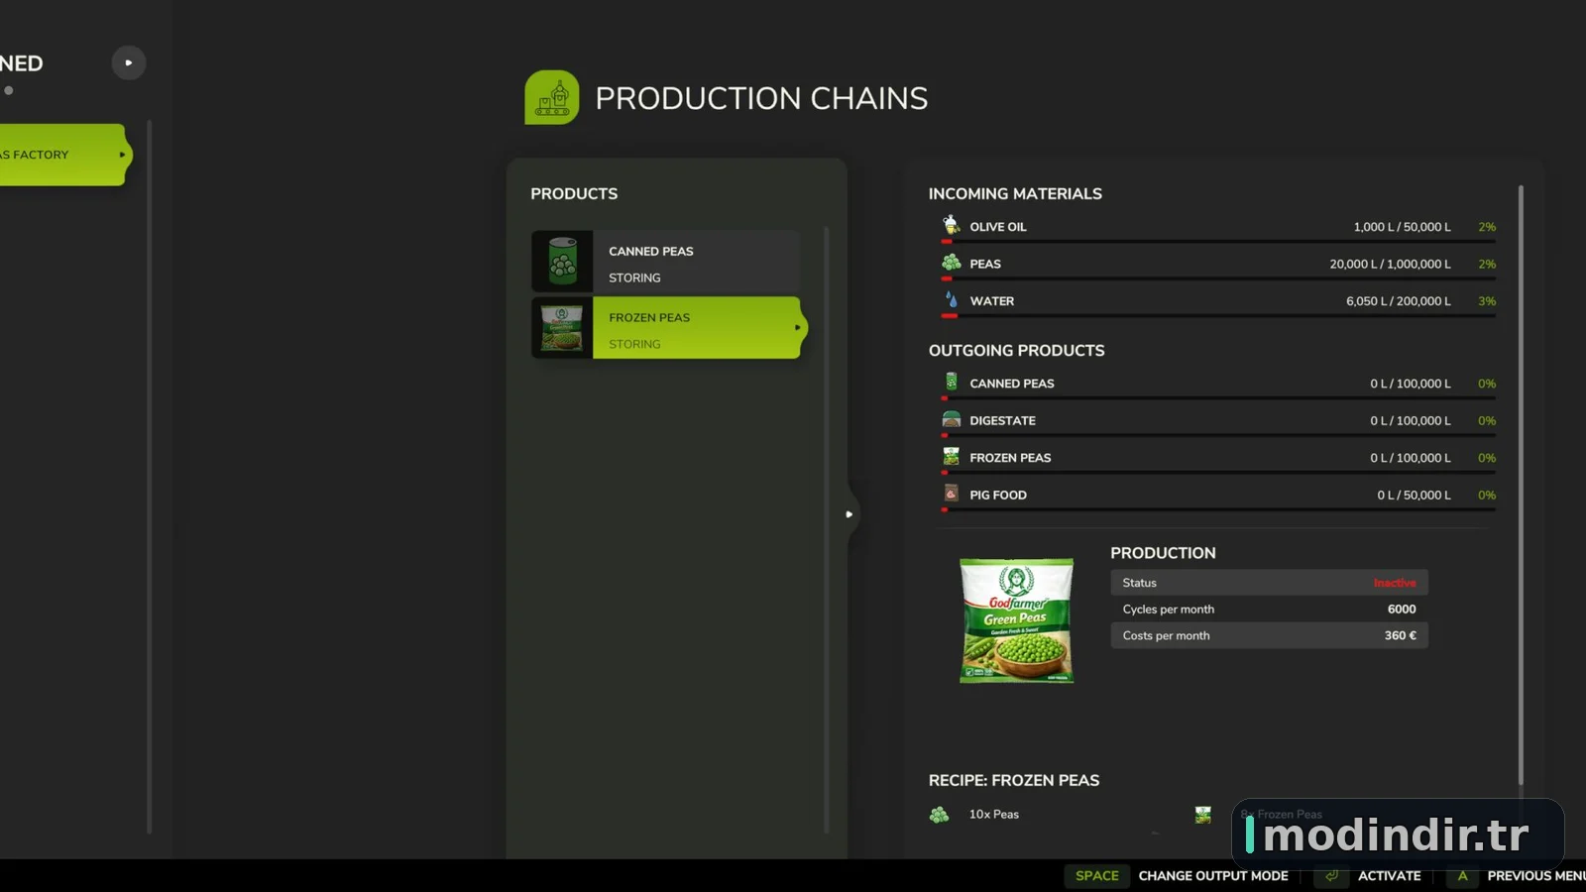The height and width of the screenshot is (892, 1586).
Task: Click Change Output Mode
Action: pyautogui.click(x=1213, y=876)
